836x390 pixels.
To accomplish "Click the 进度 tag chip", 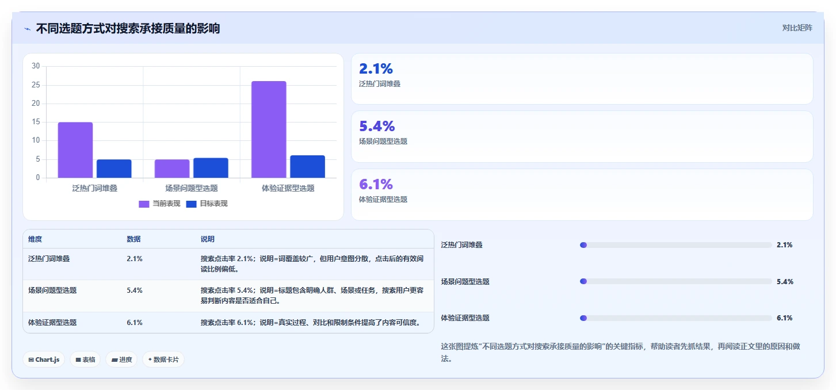I will [121, 360].
